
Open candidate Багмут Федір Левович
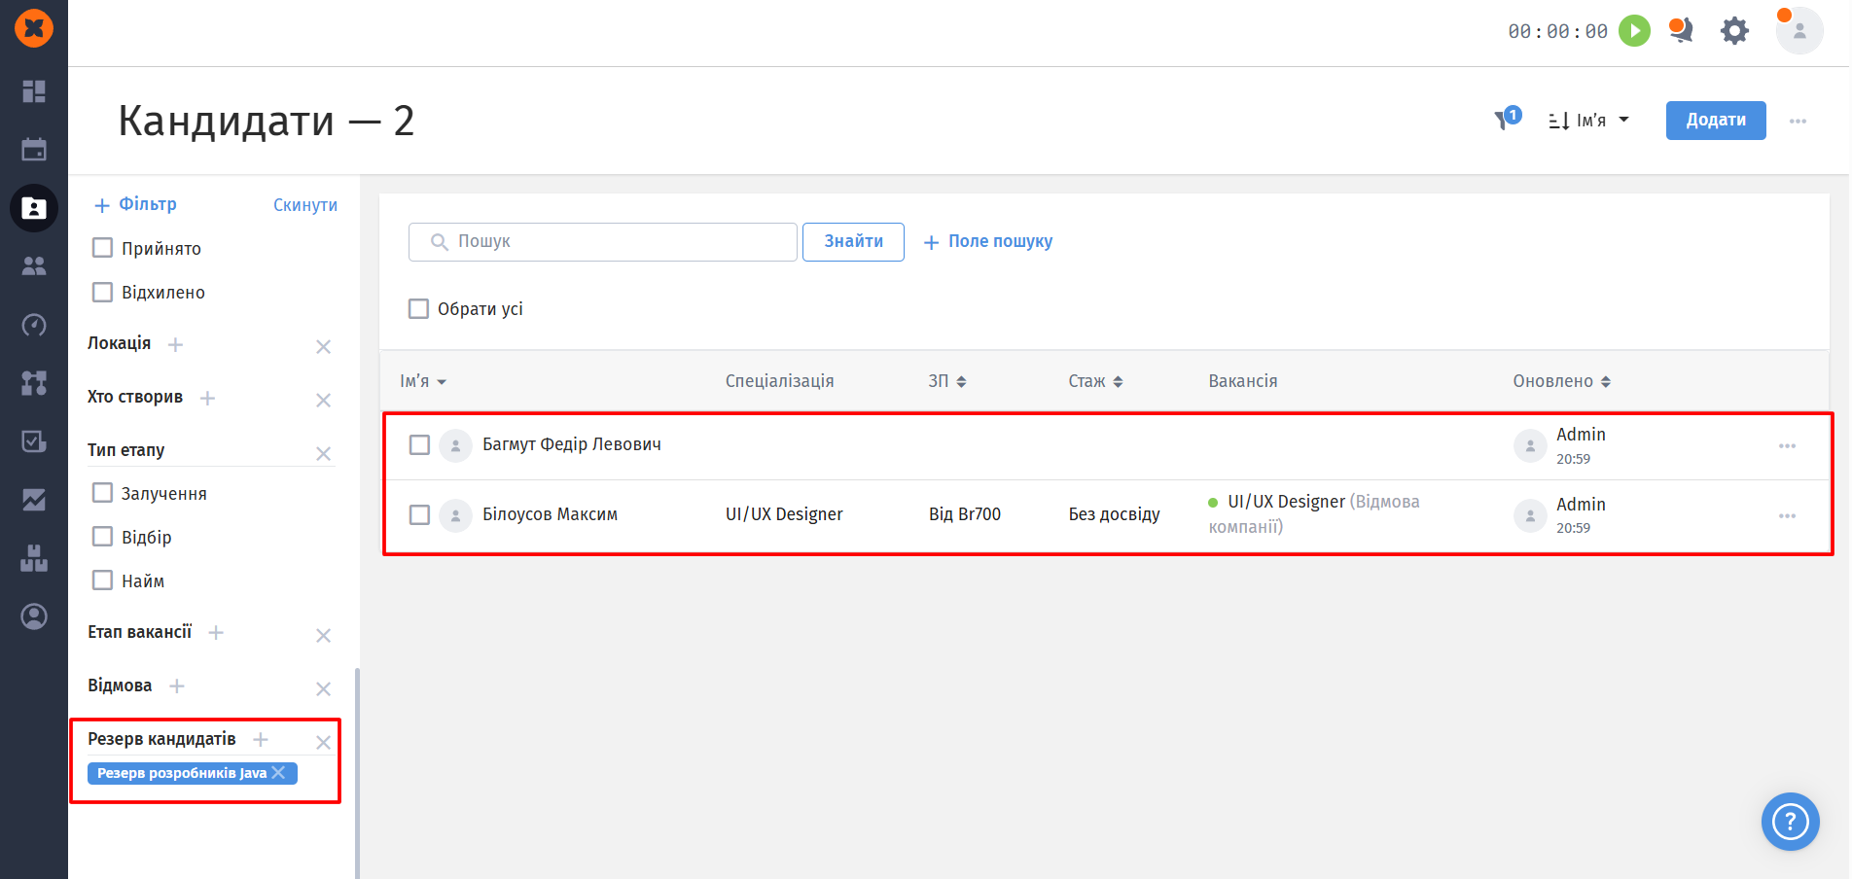[572, 444]
